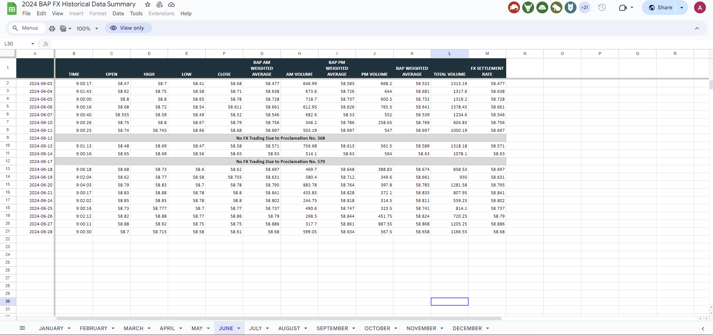Open the Name box dropdown arrow
Image resolution: width=713 pixels, height=335 pixels.
(x=33, y=44)
